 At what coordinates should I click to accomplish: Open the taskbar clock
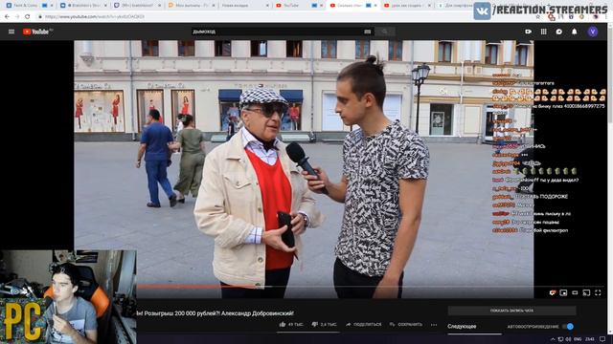pos(590,339)
